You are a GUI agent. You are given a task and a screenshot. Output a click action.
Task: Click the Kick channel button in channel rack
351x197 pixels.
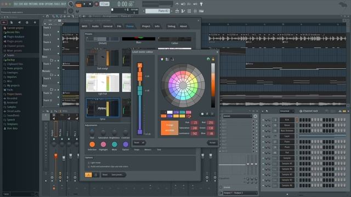[x=287, y=120]
